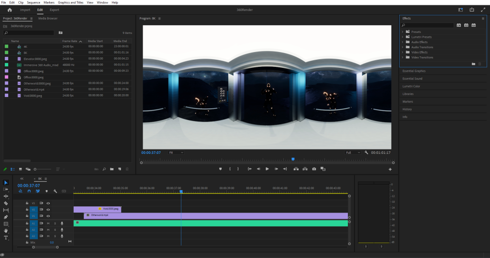490x258 pixels.
Task: Open the Sequence menu
Action: click(x=34, y=2)
